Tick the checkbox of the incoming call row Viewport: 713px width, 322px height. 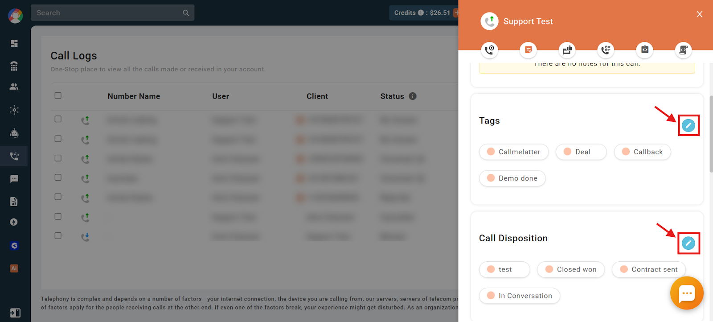[58, 235]
